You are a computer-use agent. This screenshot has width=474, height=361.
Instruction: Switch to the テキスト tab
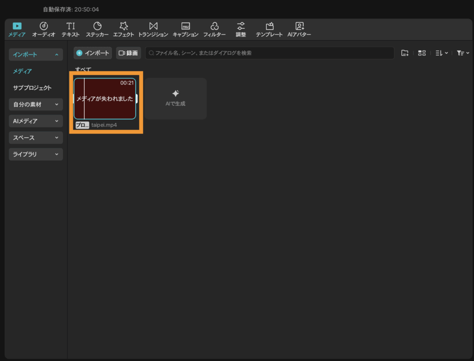pyautogui.click(x=70, y=30)
